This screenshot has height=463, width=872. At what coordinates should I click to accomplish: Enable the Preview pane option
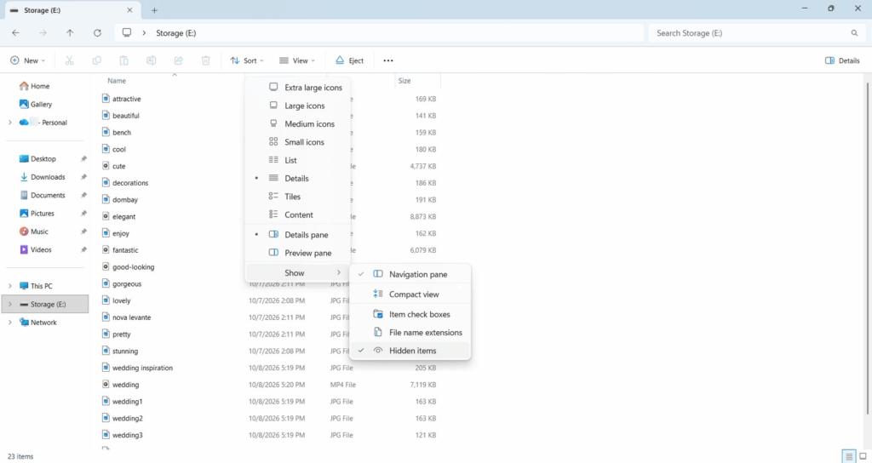tap(298, 253)
